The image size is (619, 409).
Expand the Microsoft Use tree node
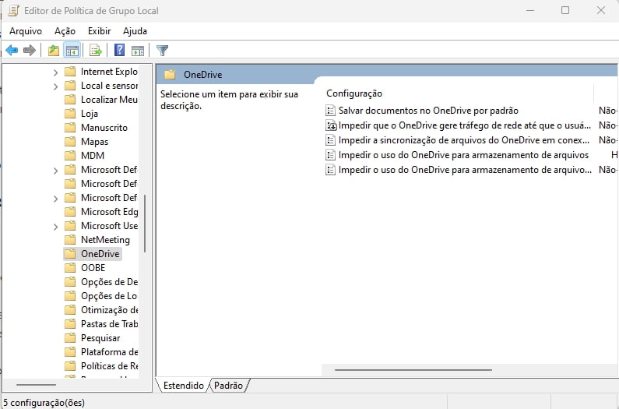(x=55, y=227)
